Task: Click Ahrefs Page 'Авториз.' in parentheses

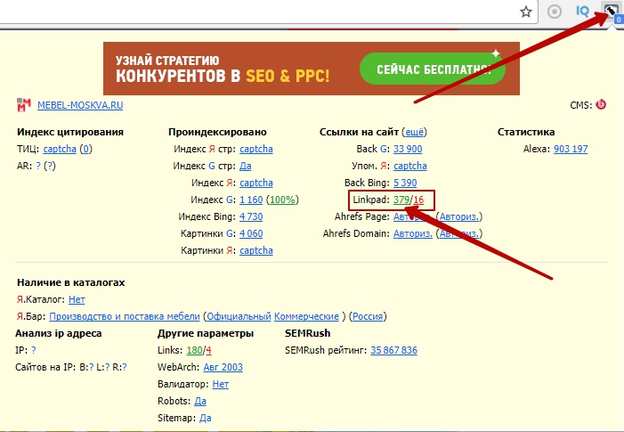Action: [458, 216]
